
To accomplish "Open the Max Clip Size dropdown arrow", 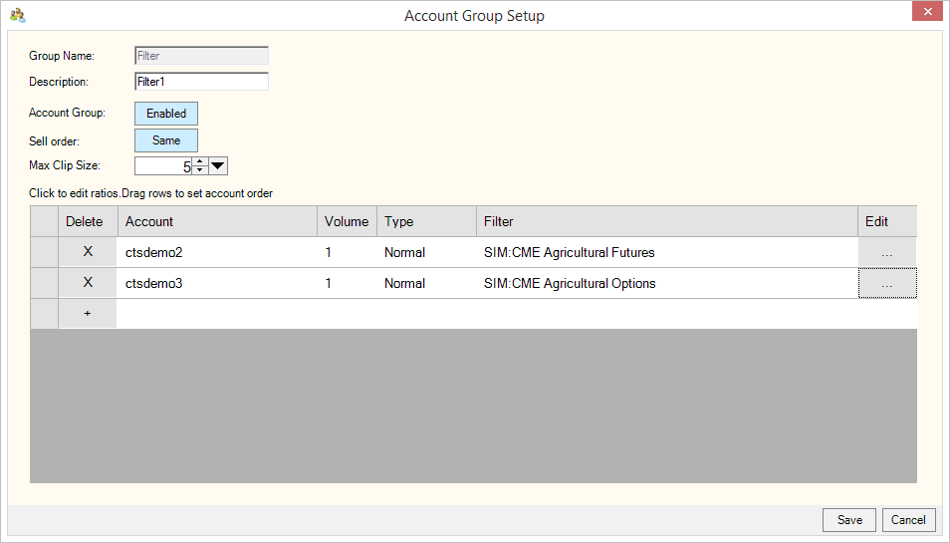I will (x=219, y=166).
